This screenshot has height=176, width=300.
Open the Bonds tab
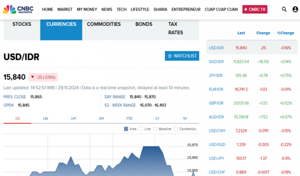pos(144,24)
